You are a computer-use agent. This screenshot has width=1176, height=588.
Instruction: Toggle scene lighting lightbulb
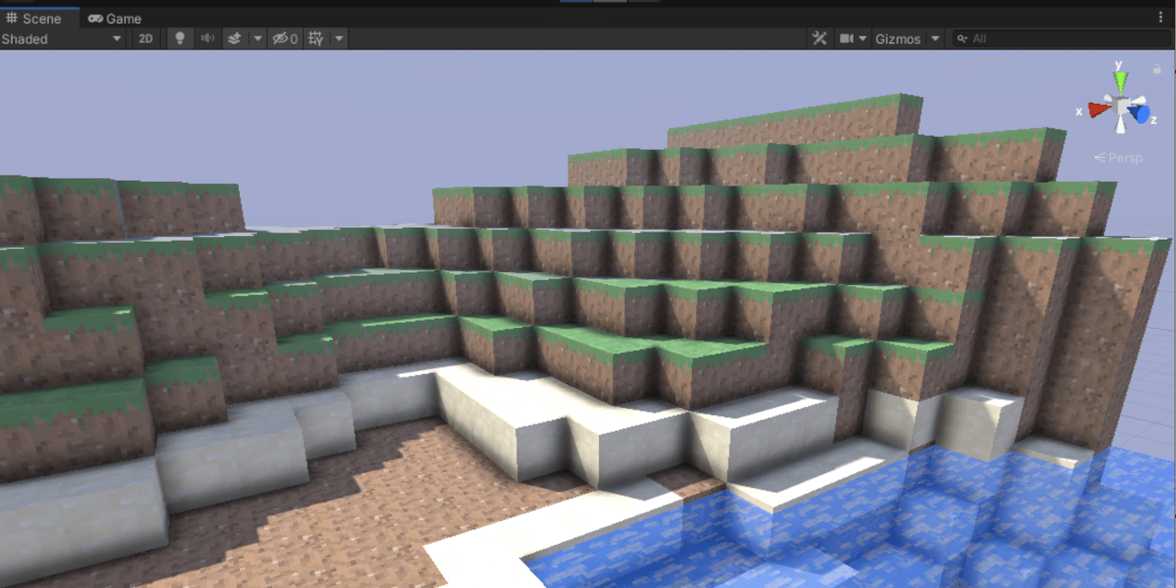click(x=180, y=39)
